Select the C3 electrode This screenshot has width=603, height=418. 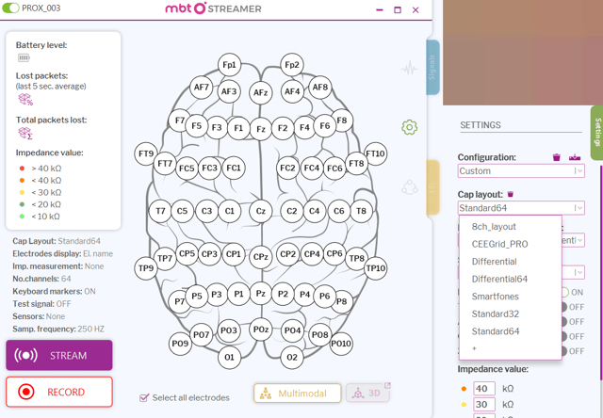tap(206, 211)
